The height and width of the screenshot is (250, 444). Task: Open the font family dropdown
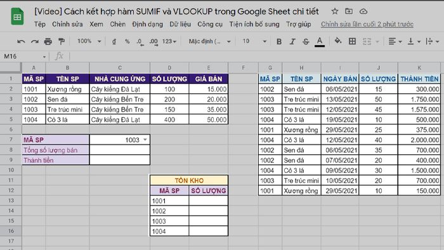coord(209,41)
